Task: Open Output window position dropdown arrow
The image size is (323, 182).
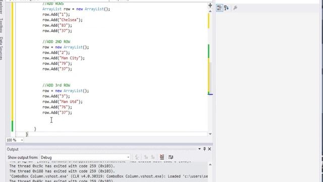Action: [199, 149]
